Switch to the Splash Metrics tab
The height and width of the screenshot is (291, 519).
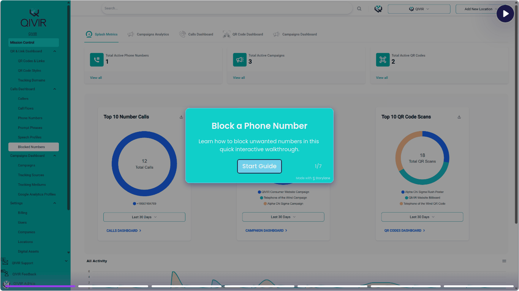101,34
